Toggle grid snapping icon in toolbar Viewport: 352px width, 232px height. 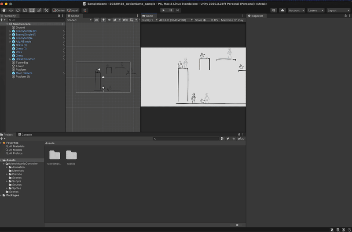click(x=85, y=10)
